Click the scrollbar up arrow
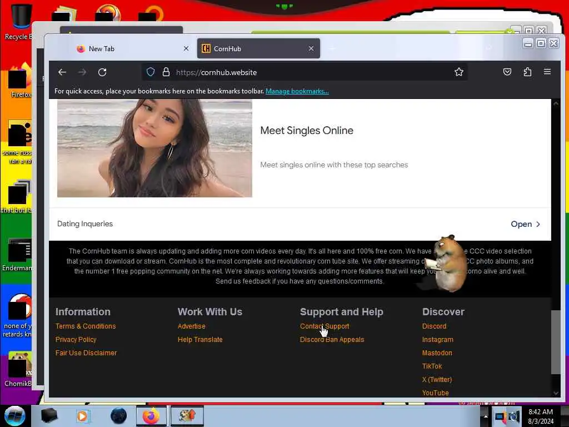This screenshot has width=569, height=427. coord(556,103)
